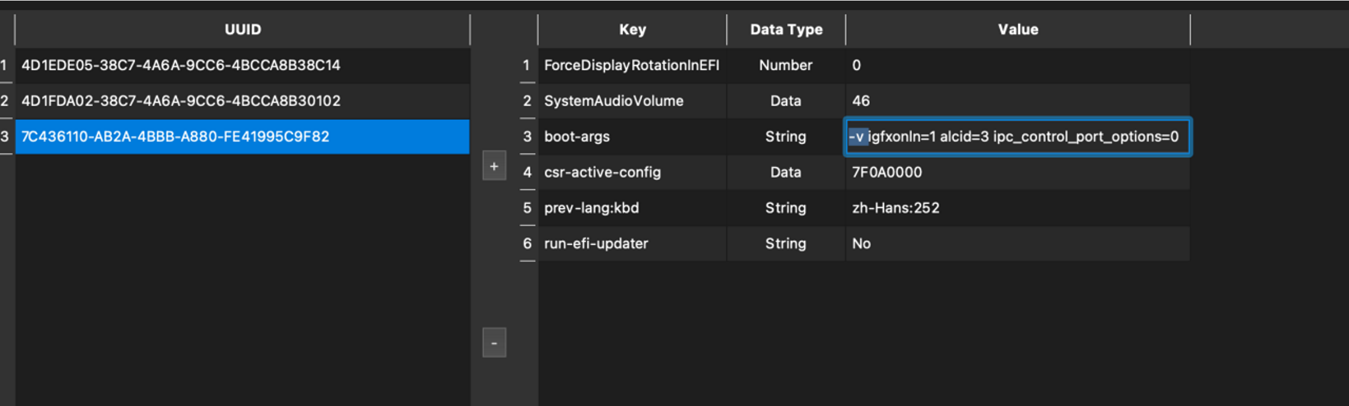Click the Data Type column header
The height and width of the screenshot is (406, 1349).
[786, 30]
